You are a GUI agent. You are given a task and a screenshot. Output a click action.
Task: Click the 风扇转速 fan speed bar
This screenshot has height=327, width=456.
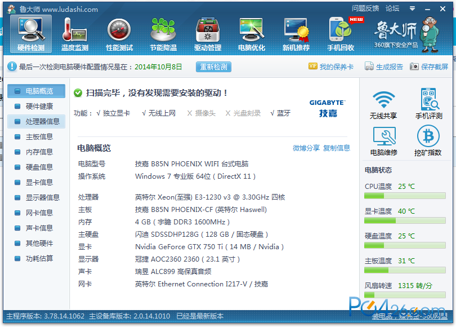coord(405,295)
